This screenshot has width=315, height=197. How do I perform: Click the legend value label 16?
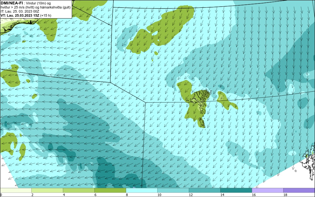[254, 195]
